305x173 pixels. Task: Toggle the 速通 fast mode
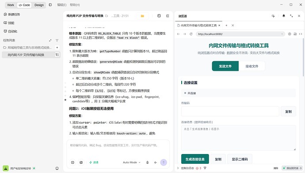pyautogui.click(x=94, y=162)
